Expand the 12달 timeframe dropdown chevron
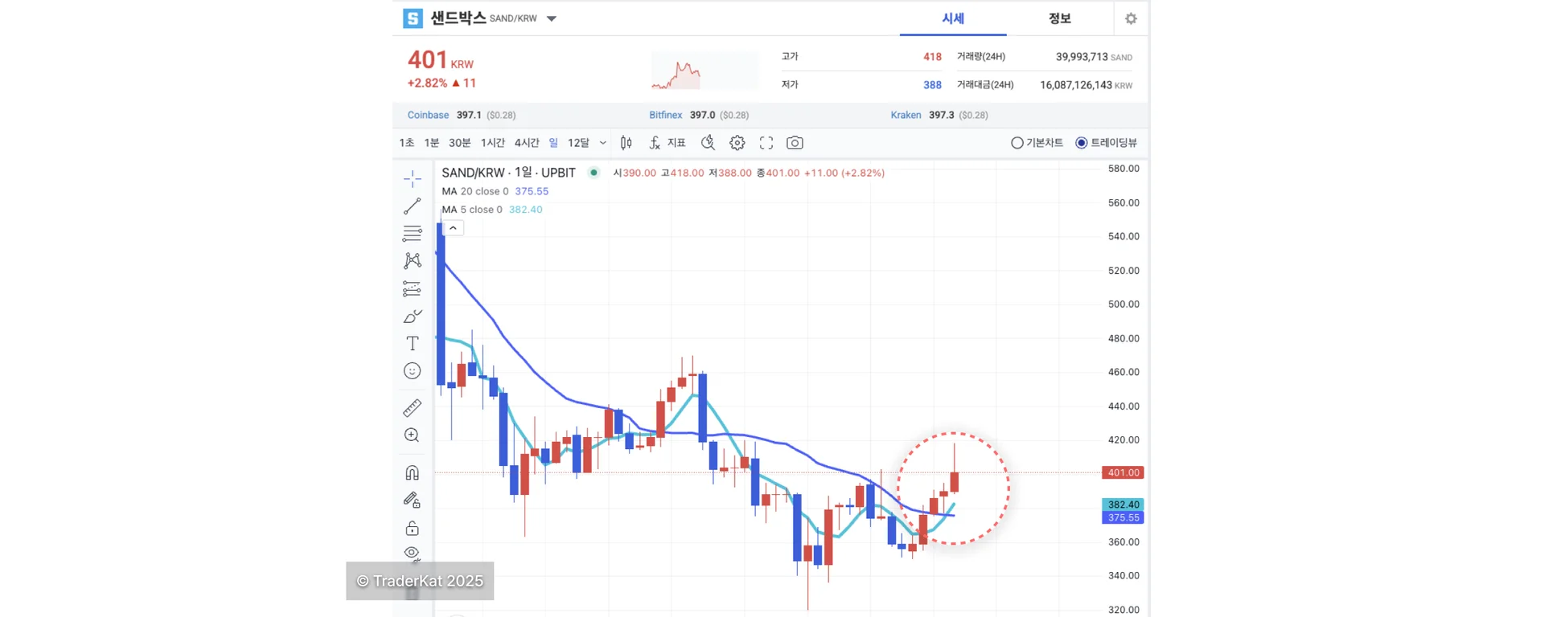Viewport: 1544px width, 617px height. 603,143
